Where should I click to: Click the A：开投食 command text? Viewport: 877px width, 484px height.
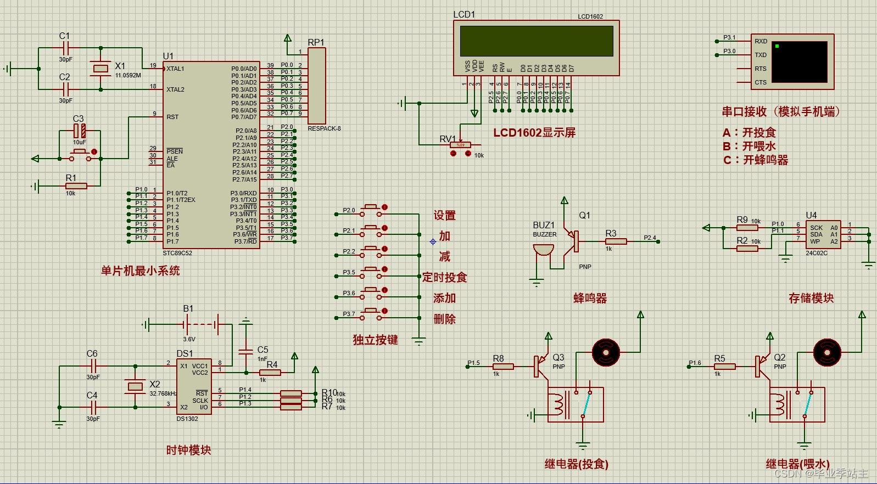(x=749, y=132)
